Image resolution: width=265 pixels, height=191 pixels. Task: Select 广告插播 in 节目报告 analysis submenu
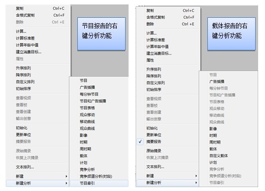click(87, 87)
